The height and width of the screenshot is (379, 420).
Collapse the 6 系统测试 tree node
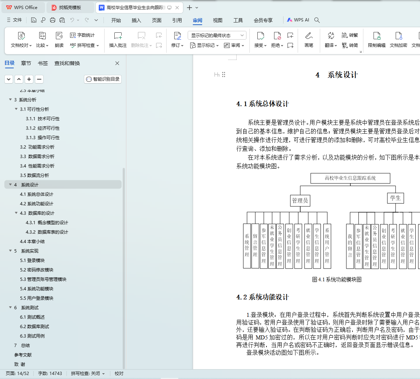pos(11,307)
